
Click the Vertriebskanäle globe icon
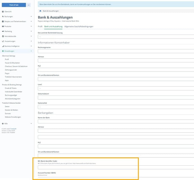point(3,36)
